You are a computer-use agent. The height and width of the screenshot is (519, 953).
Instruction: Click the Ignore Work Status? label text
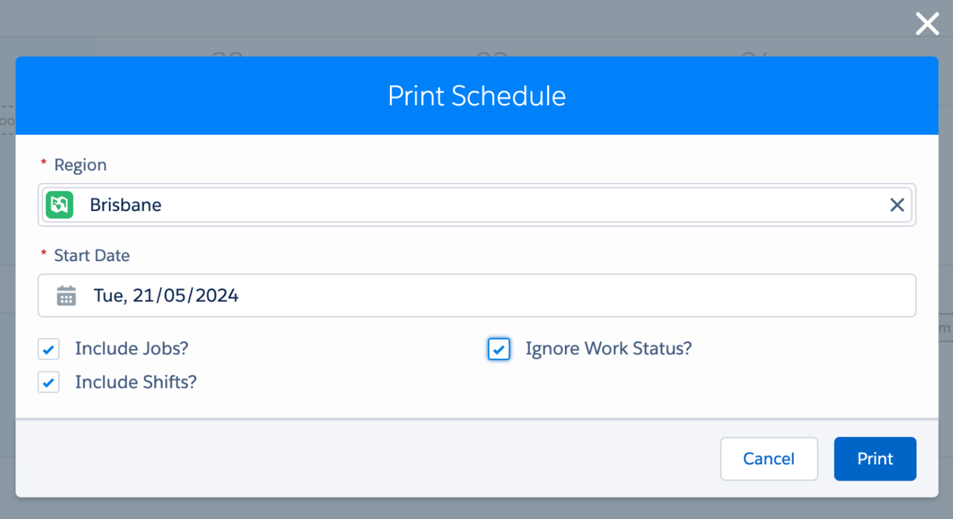[x=609, y=349]
